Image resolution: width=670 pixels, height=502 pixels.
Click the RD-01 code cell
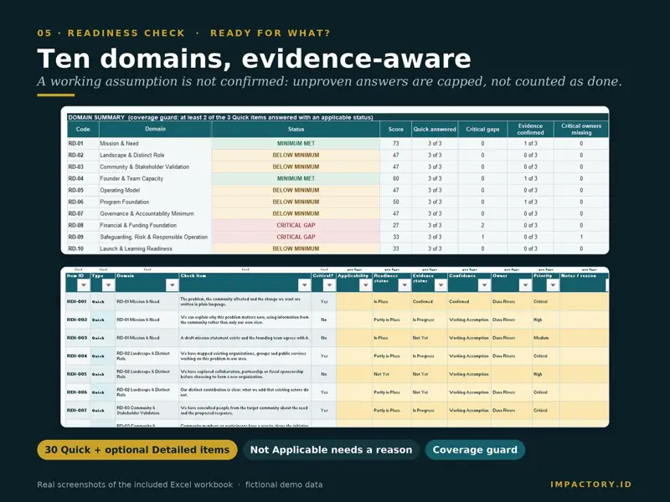coord(83,143)
